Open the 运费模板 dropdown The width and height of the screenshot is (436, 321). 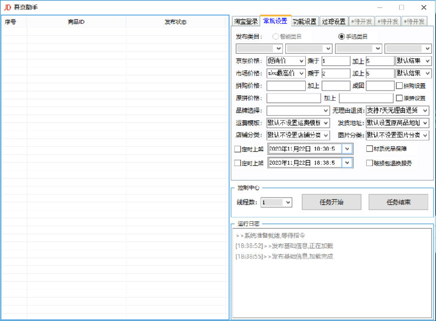coord(298,123)
